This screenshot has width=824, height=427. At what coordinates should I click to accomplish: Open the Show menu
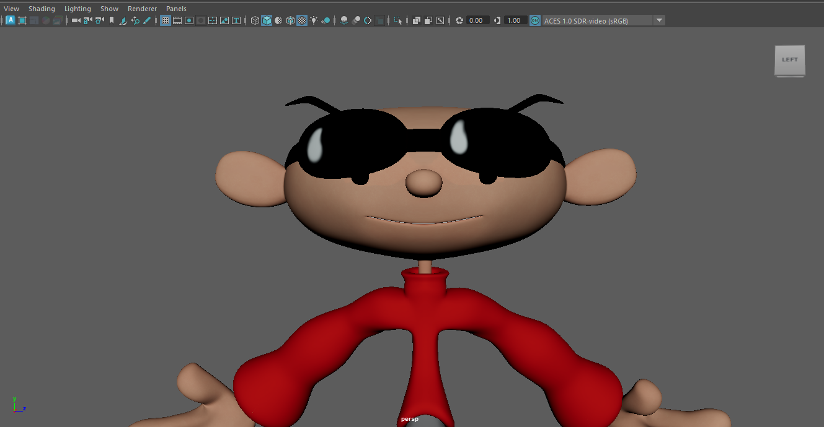[109, 9]
